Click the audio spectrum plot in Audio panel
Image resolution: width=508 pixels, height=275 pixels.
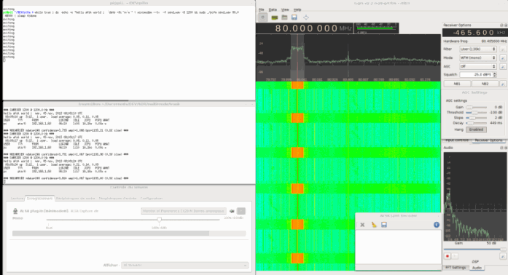coord(474,196)
